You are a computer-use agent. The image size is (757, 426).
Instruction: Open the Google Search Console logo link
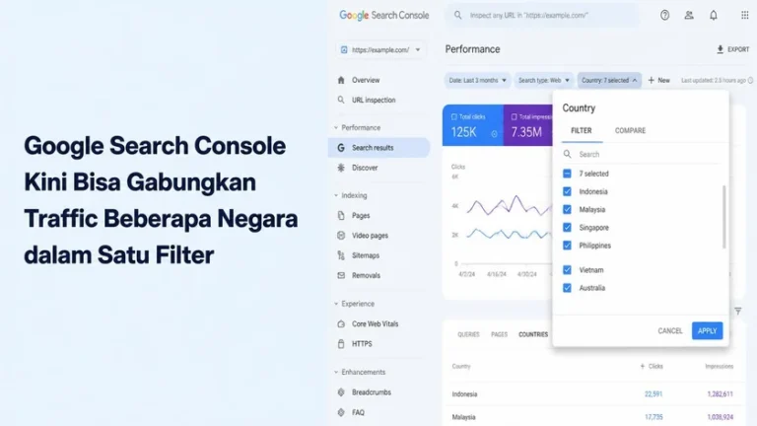pyautogui.click(x=383, y=16)
